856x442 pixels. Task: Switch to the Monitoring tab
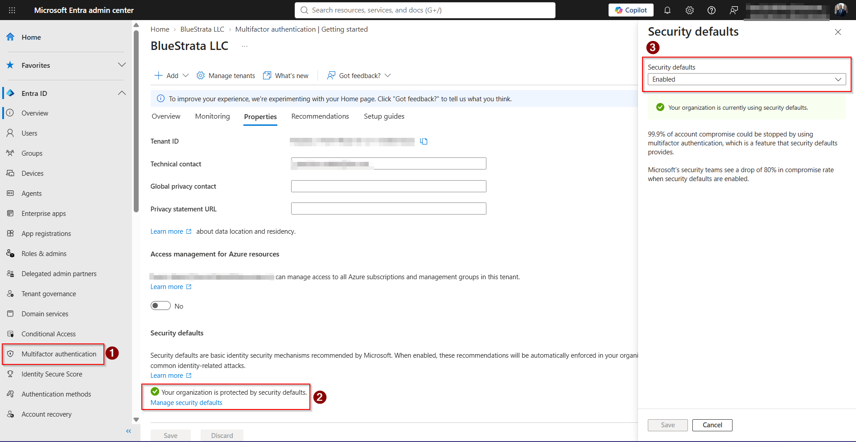click(x=213, y=116)
